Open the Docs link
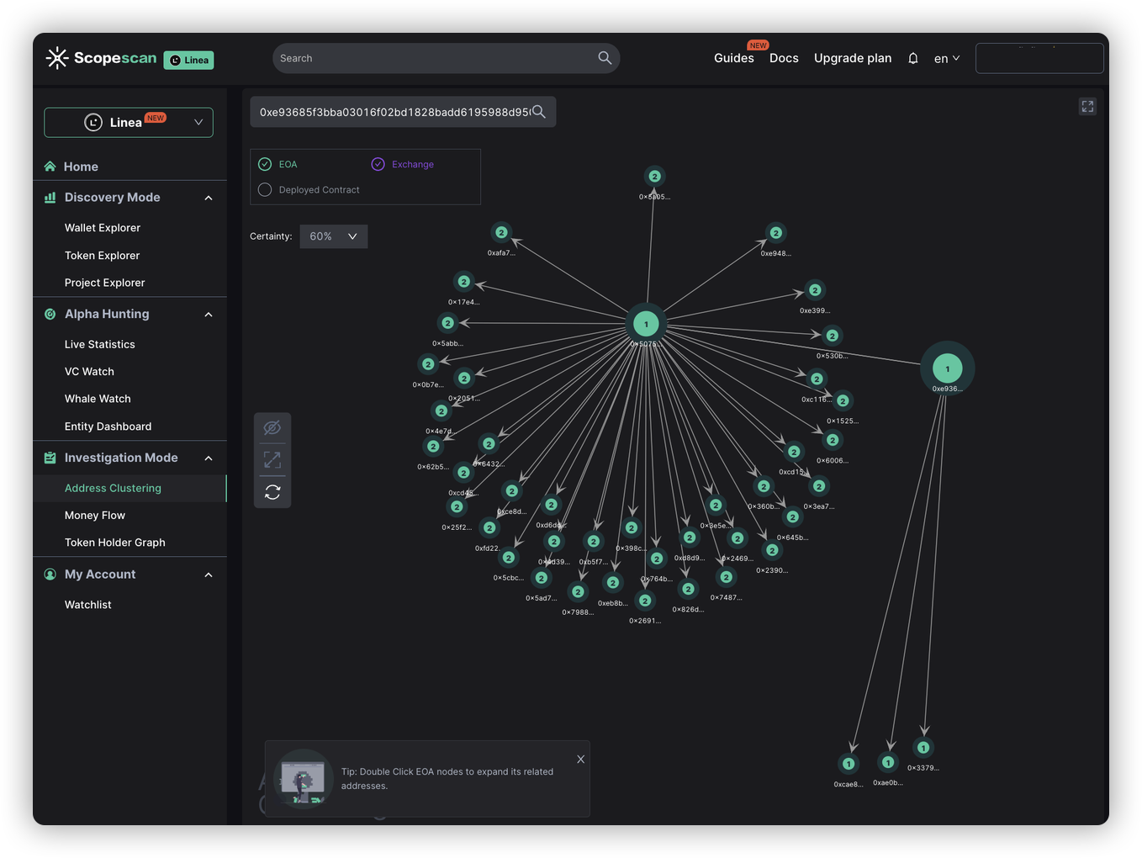The width and height of the screenshot is (1142, 858). pos(784,58)
